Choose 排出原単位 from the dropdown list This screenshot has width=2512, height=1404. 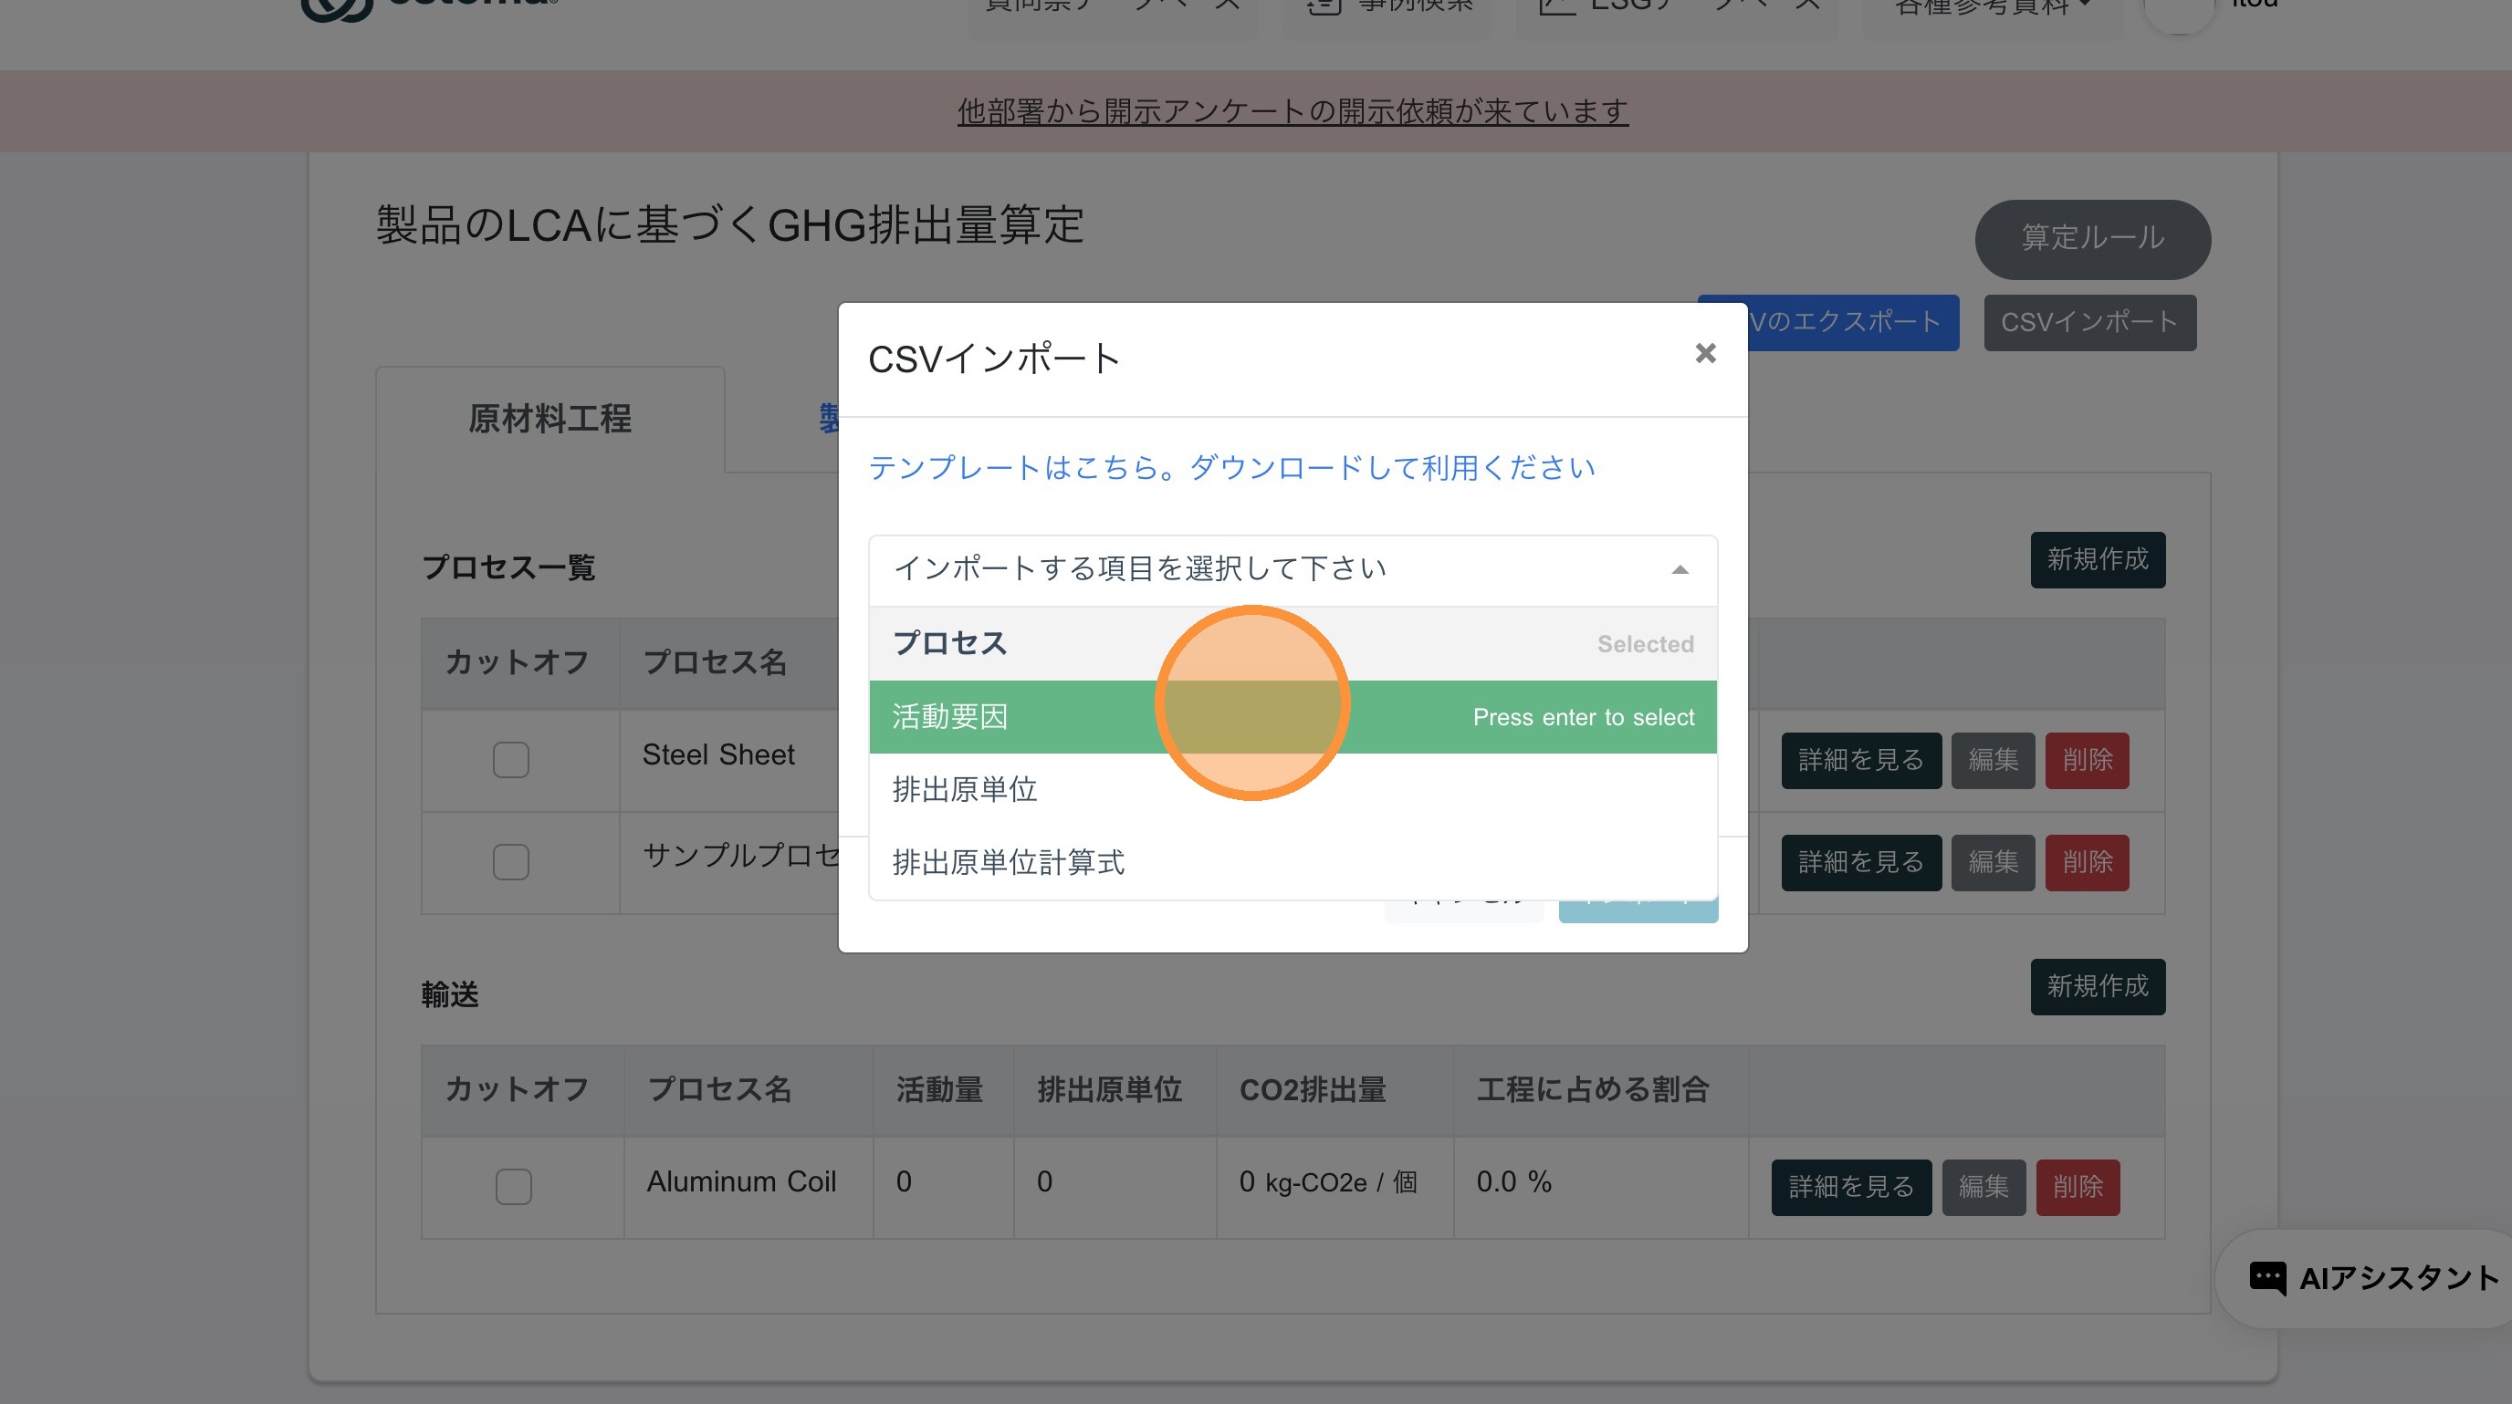pos(966,789)
